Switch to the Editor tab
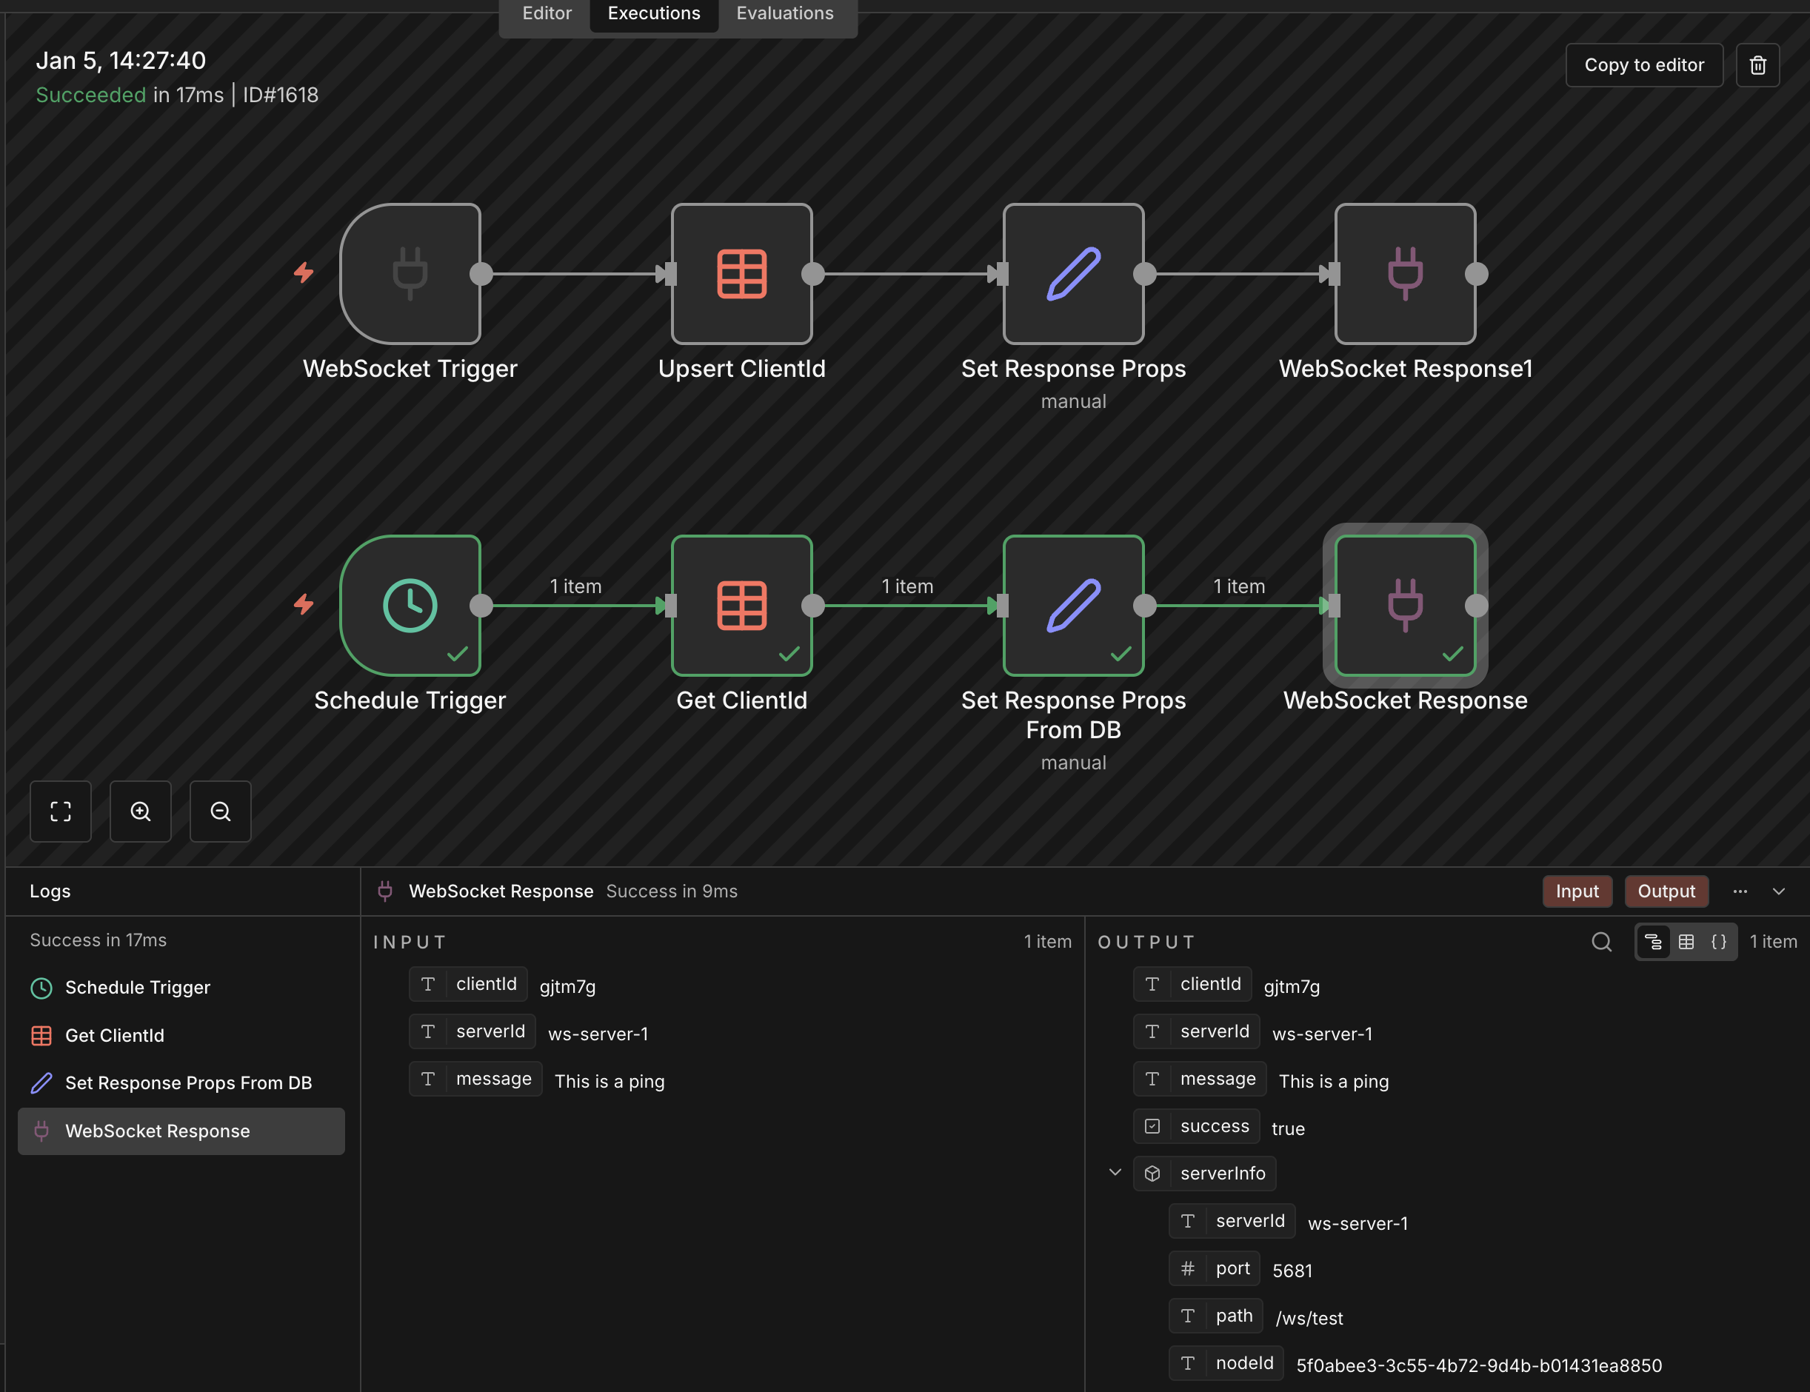The width and height of the screenshot is (1810, 1392). coord(546,13)
